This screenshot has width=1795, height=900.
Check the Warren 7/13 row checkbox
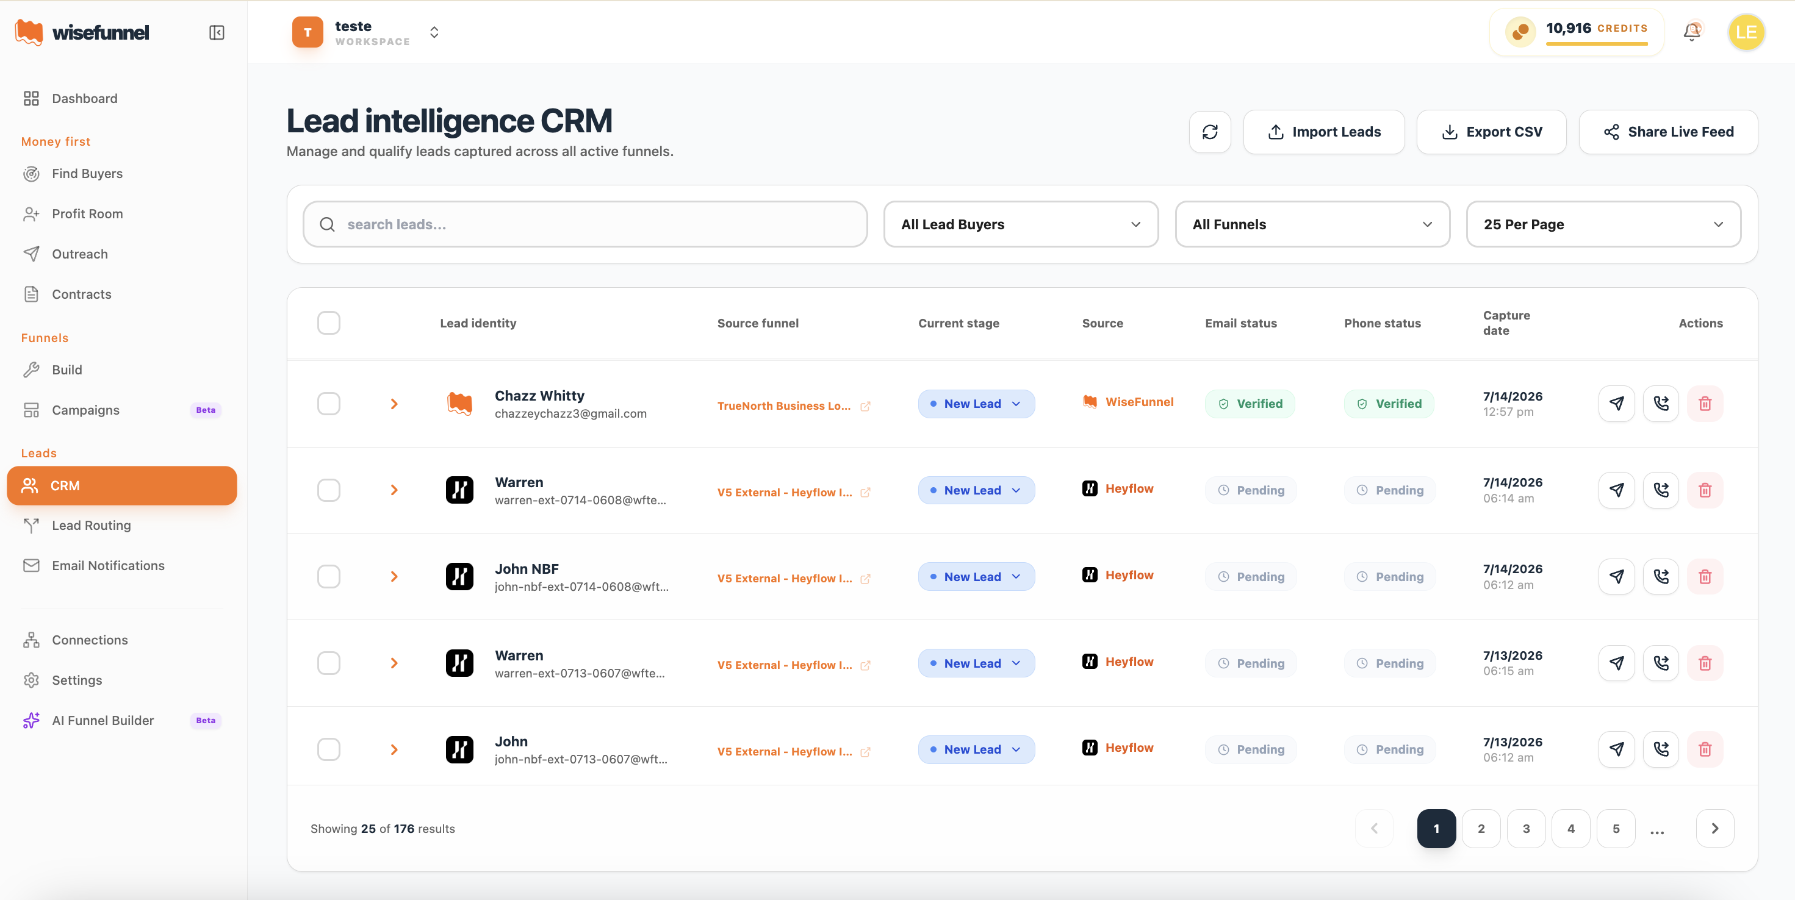(x=329, y=663)
